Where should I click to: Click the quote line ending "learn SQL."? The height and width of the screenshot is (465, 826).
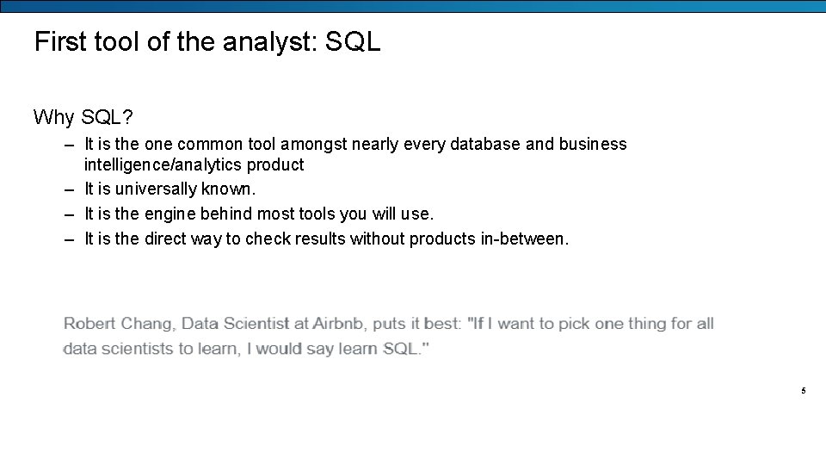coord(246,349)
